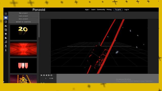162x91 pixels.
Task: Choose Upload to creations
Action: pyautogui.click(x=23, y=22)
